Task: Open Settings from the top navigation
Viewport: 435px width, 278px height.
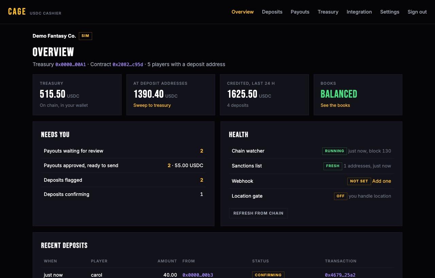Action: tap(390, 12)
